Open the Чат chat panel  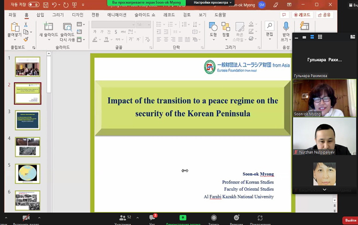152,219
